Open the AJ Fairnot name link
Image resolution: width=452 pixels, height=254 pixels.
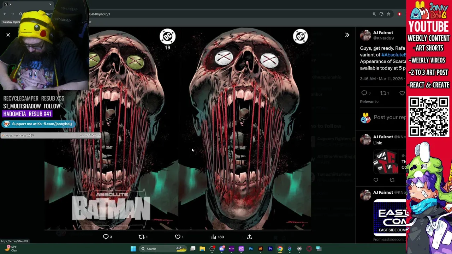click(x=383, y=33)
